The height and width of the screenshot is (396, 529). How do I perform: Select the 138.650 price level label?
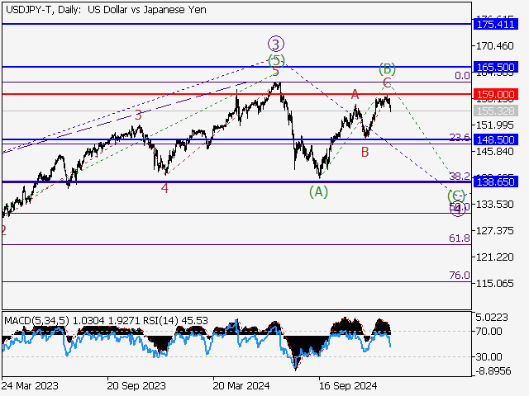pos(496,181)
